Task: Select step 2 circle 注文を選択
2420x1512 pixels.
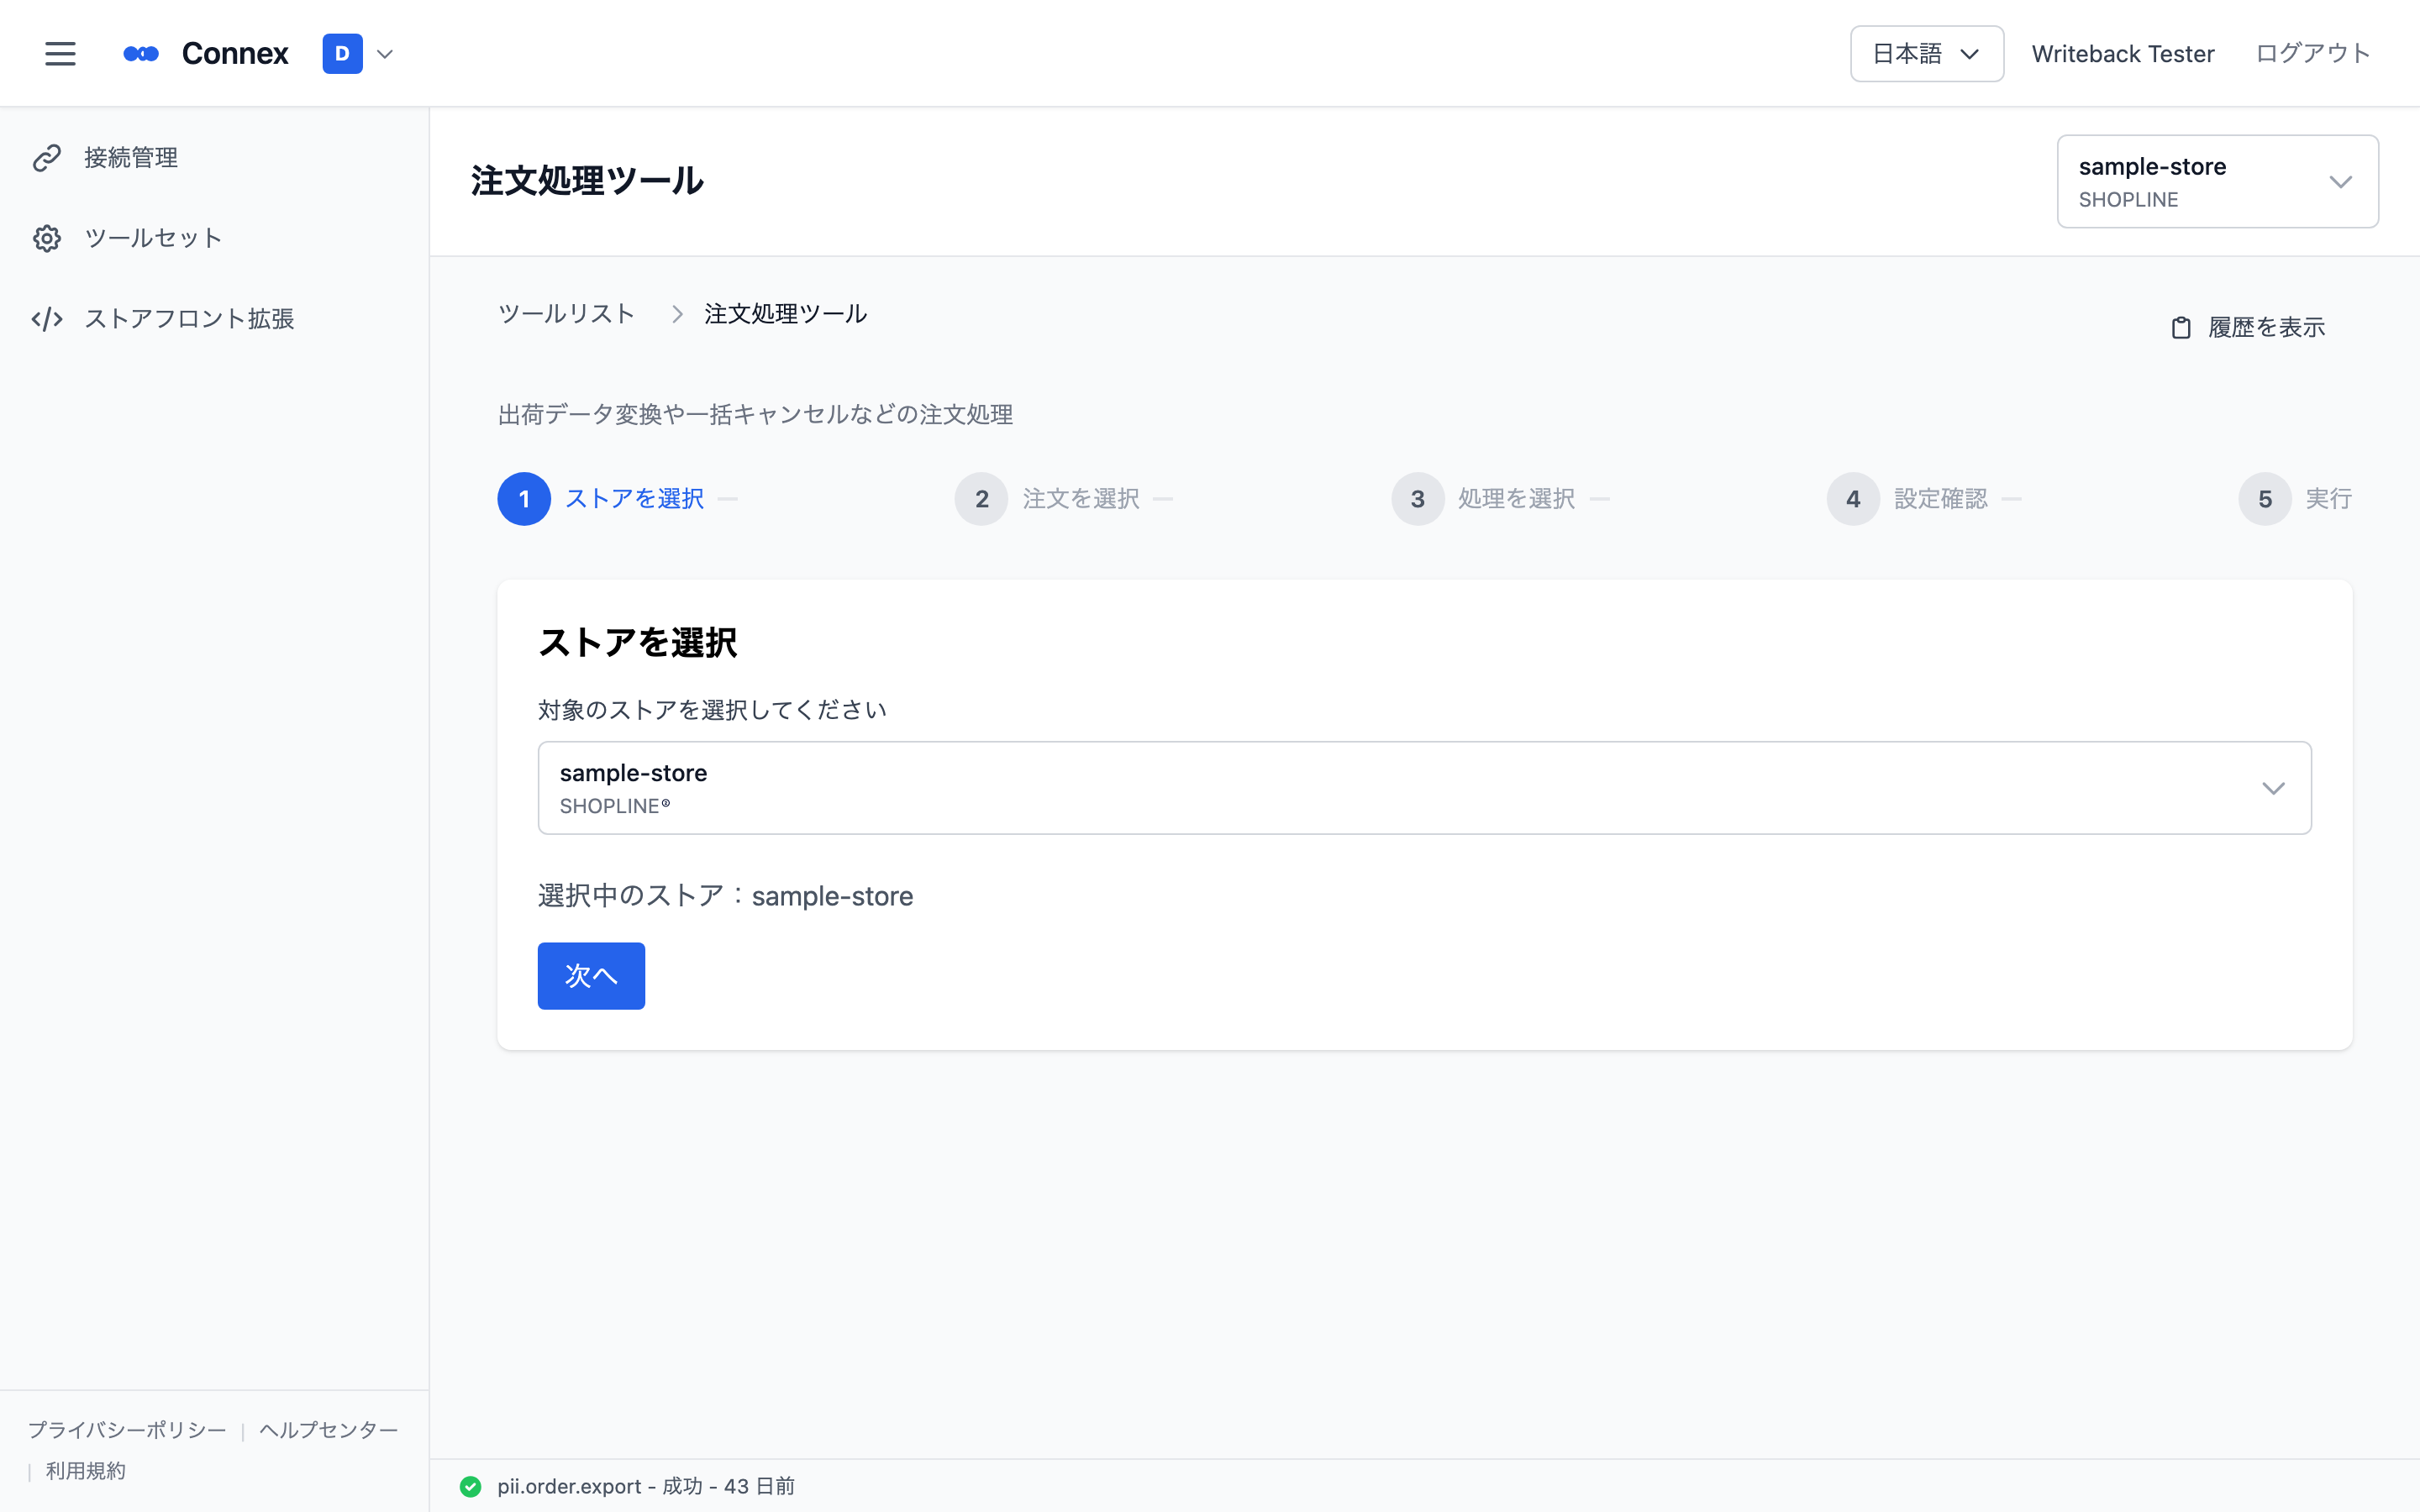Action: pyautogui.click(x=981, y=499)
